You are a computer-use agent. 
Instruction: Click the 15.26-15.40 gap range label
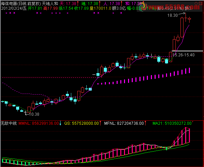click(x=183, y=55)
